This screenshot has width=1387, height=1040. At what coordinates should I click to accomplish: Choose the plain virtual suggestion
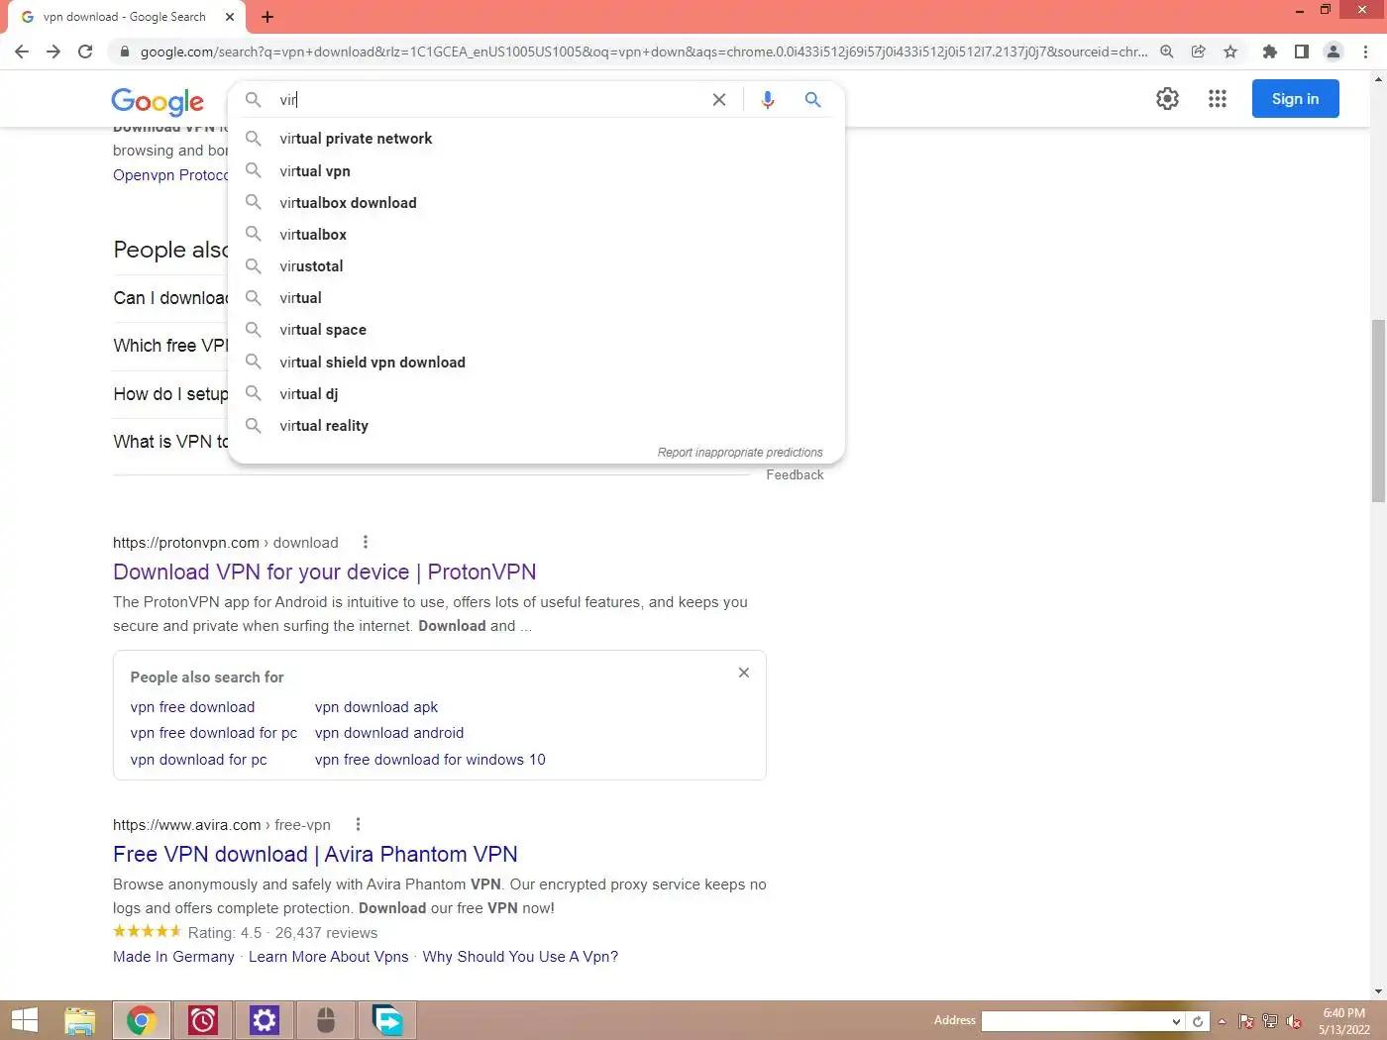point(536,297)
